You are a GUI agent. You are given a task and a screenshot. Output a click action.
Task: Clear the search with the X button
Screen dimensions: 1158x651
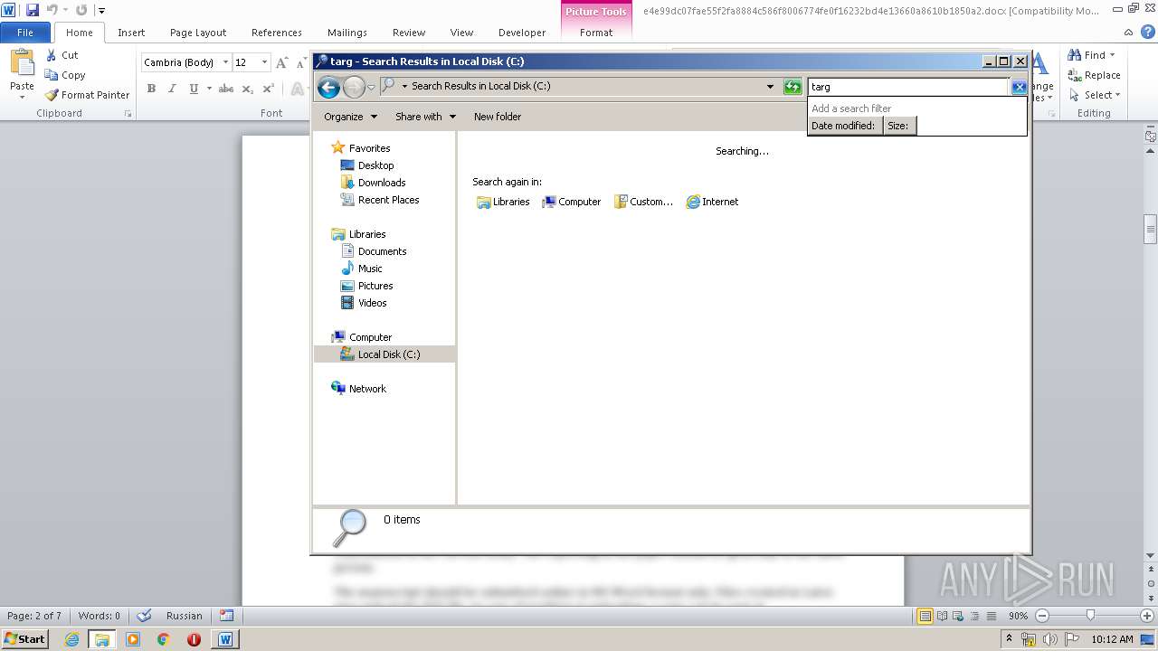click(1019, 87)
